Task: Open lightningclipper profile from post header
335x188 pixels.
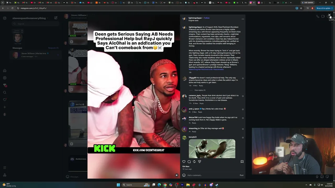Action: tap(195, 18)
